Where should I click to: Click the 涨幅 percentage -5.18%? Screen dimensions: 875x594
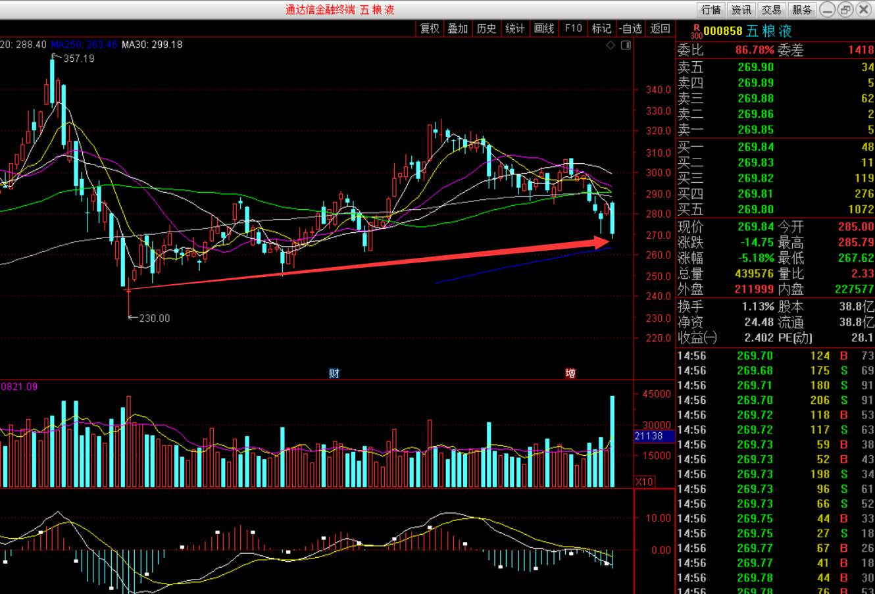pyautogui.click(x=755, y=258)
